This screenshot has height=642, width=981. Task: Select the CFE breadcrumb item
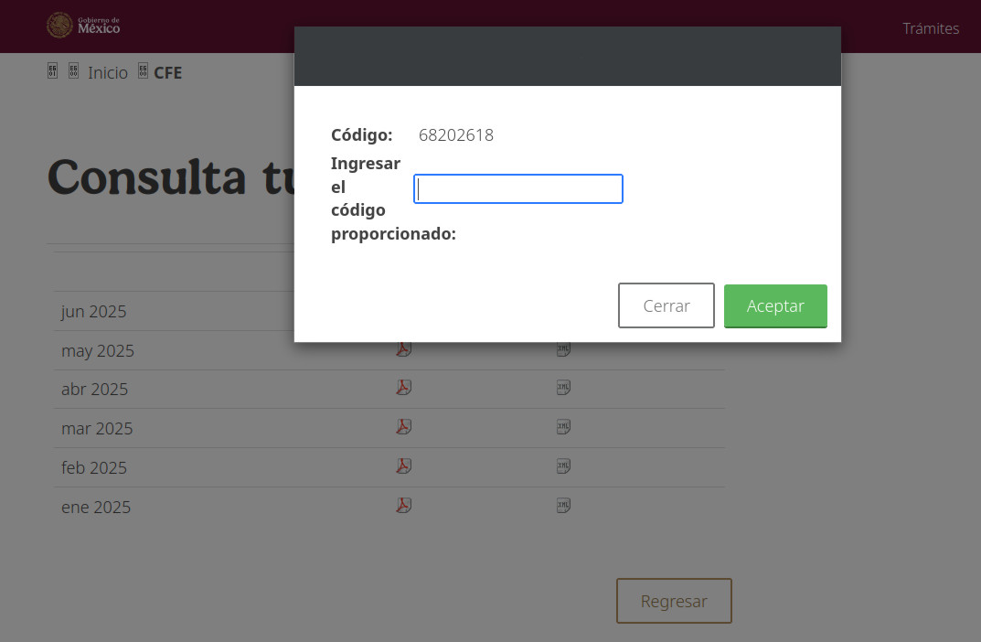168,72
